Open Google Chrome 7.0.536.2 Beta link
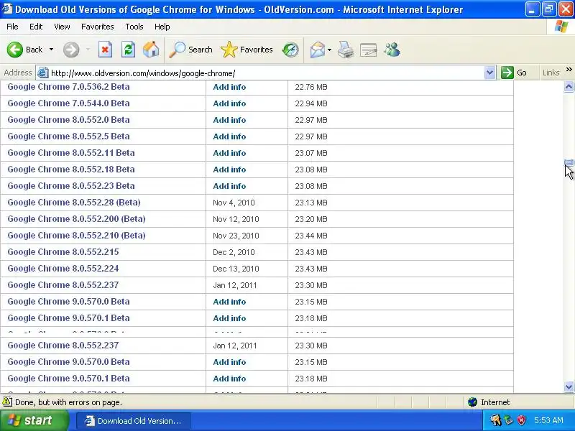Screen dimensions: 575x431 pos(68,87)
